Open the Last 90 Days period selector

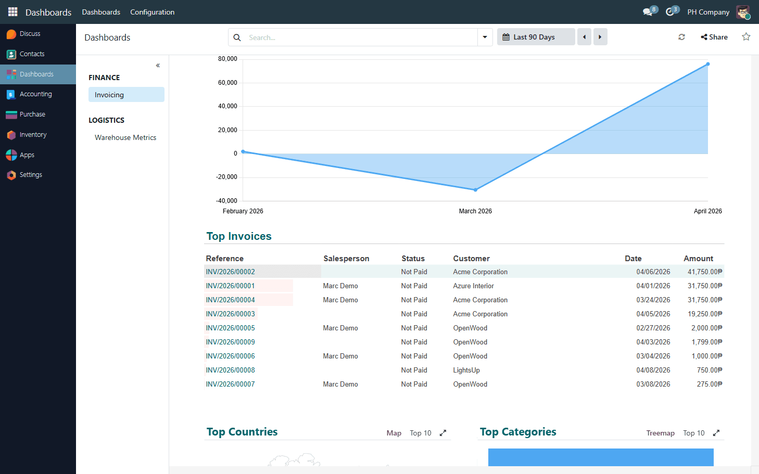point(536,36)
